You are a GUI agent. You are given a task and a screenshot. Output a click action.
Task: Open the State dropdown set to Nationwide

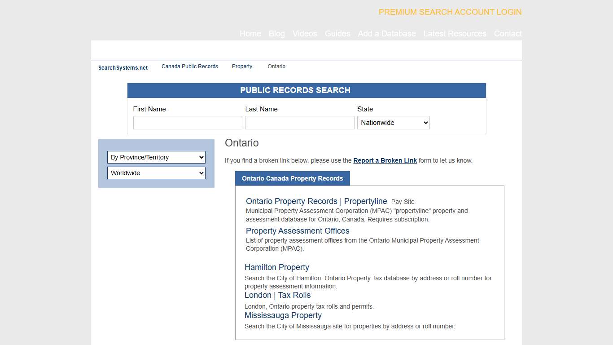coord(393,122)
